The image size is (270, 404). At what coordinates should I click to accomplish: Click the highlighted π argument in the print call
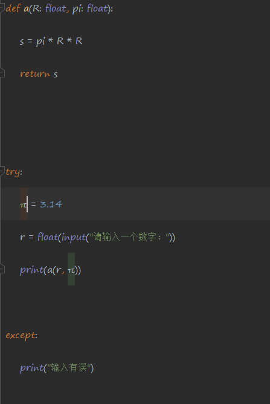(71, 270)
